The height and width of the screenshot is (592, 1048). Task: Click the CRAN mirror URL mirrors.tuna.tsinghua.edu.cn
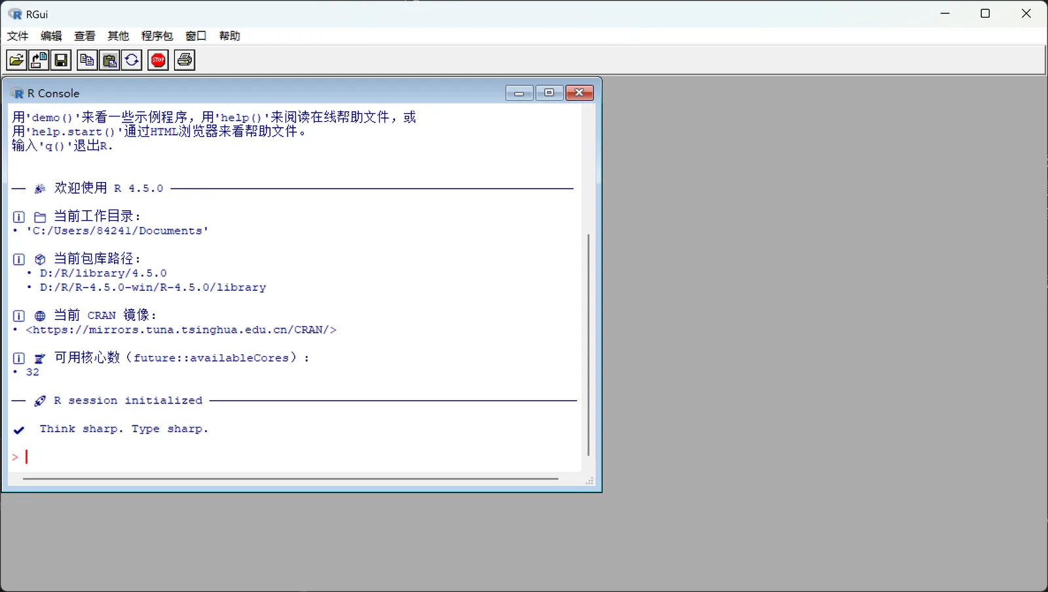point(181,330)
